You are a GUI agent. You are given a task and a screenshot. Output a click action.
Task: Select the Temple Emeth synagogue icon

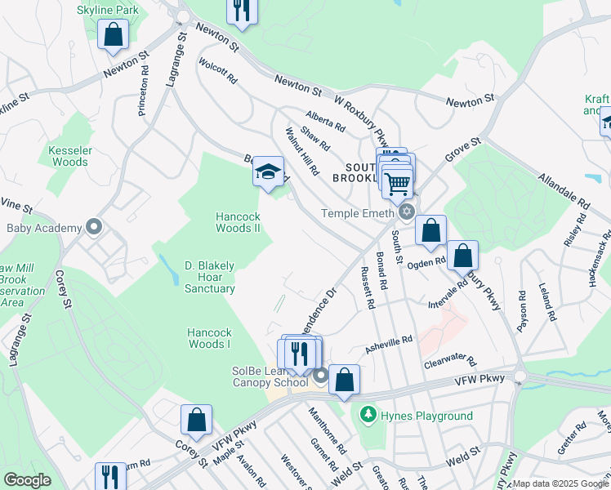pos(407,212)
